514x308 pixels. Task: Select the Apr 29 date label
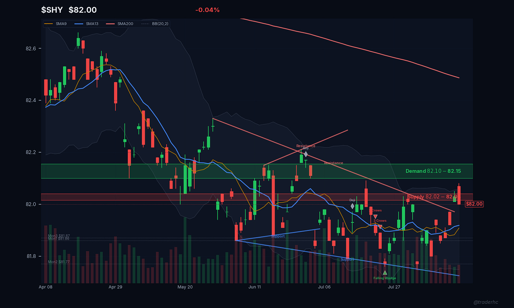tap(115, 287)
